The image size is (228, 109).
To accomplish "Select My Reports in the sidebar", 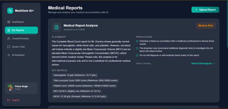I will (x=21, y=30).
